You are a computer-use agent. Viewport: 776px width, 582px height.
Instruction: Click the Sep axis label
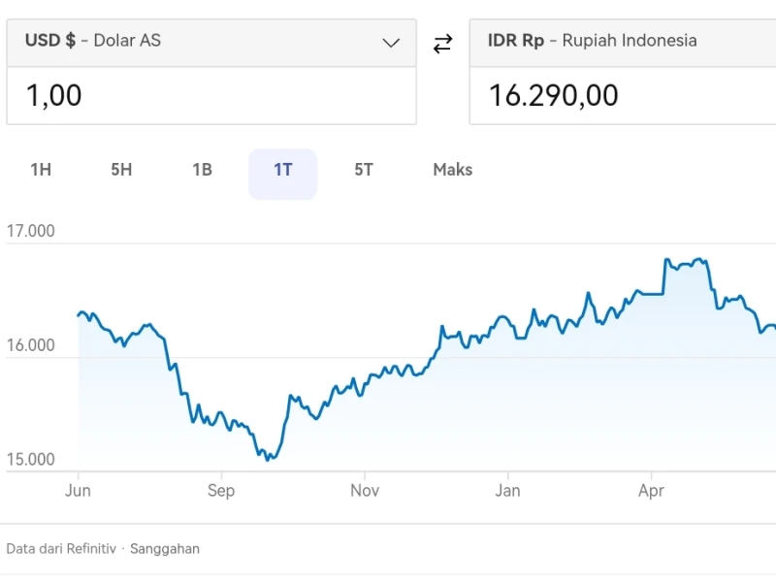click(x=221, y=491)
